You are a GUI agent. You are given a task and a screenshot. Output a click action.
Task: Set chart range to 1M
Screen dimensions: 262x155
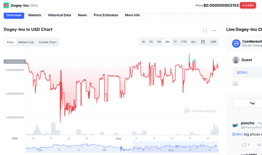pos(159,42)
